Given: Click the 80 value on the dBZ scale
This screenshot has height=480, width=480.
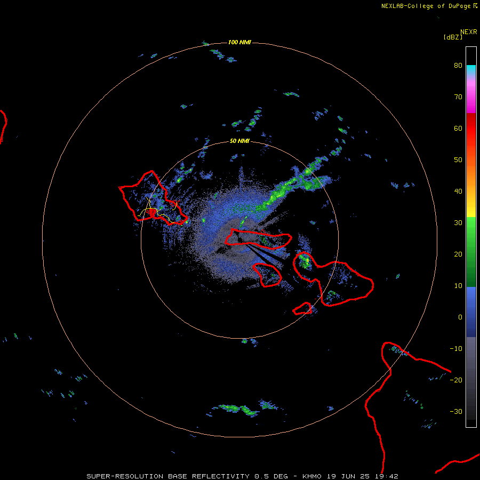Looking at the screenshot, I should point(458,66).
